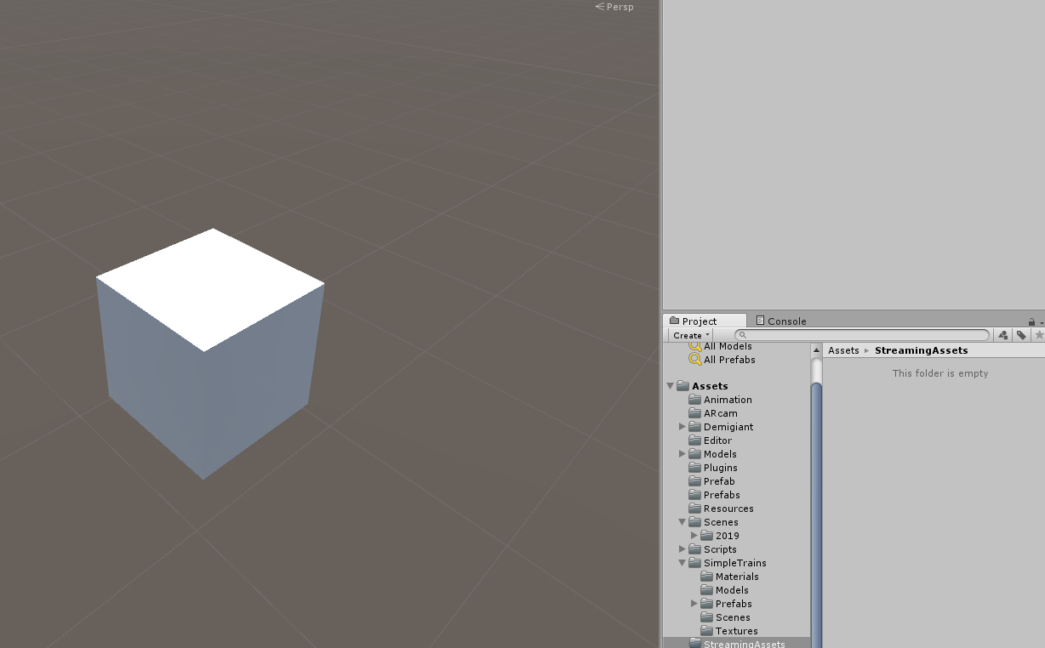Open the Demigiant folder

(x=721, y=427)
